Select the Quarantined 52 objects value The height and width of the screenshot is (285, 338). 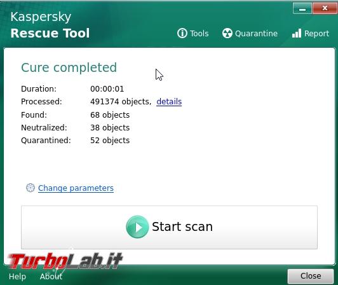[x=110, y=141]
